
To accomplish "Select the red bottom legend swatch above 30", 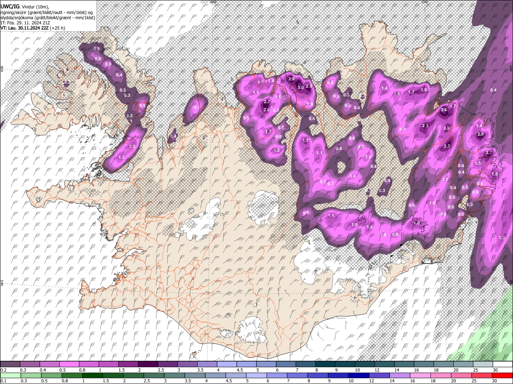I will point(503,375).
